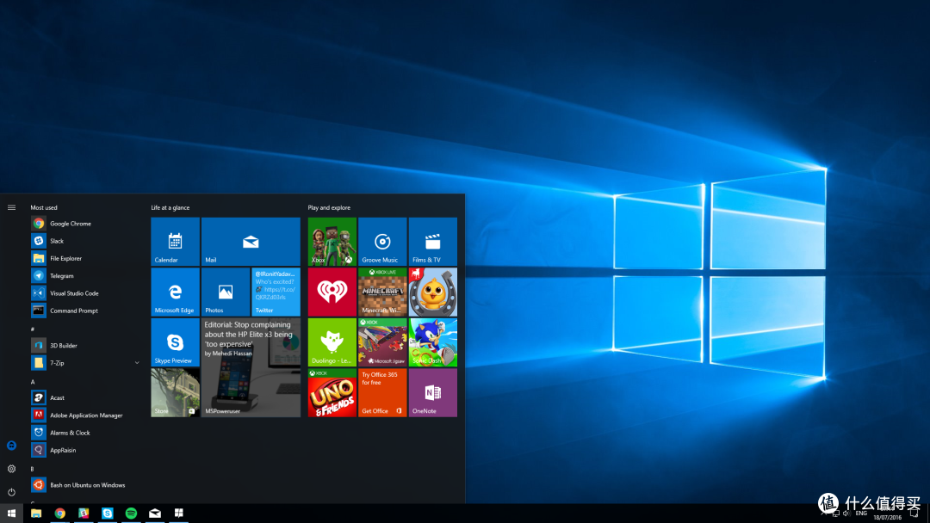Open the Power options icon
The image size is (930, 523).
coord(11,492)
